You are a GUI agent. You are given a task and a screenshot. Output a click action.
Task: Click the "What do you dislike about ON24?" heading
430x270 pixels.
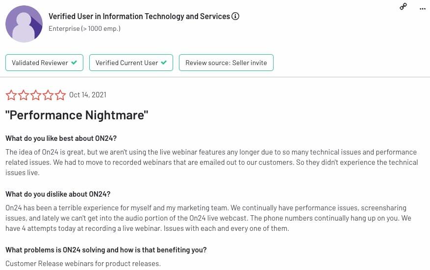tap(58, 194)
